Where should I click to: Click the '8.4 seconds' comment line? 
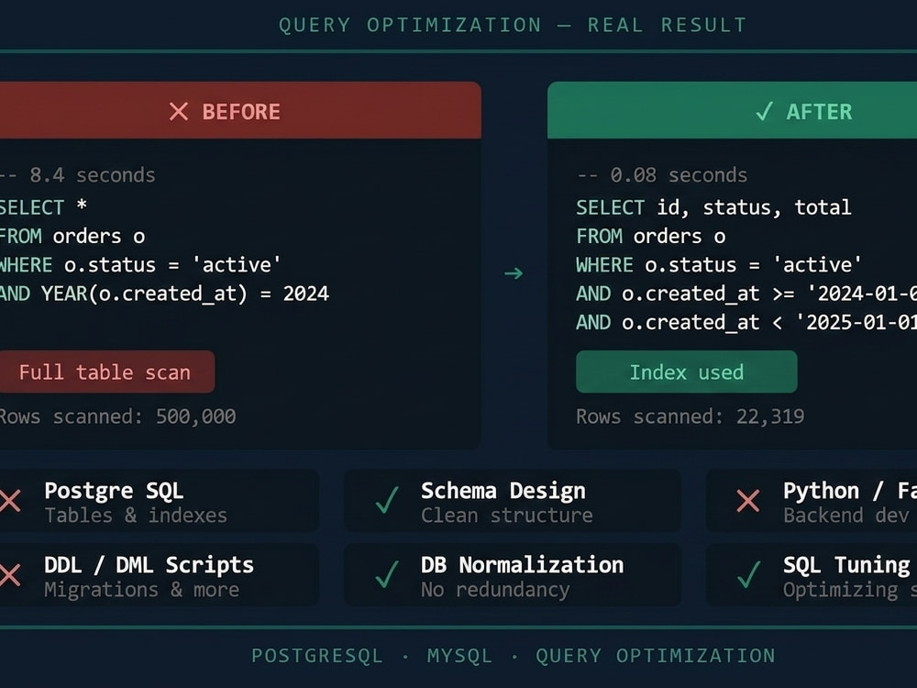point(77,175)
